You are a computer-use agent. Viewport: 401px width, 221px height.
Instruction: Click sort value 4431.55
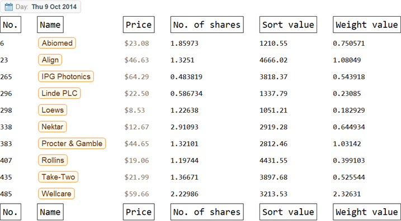tap(273, 161)
